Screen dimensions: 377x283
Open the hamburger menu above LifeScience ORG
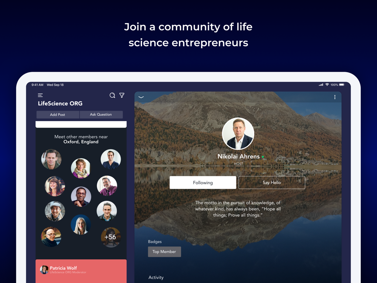(x=40, y=95)
